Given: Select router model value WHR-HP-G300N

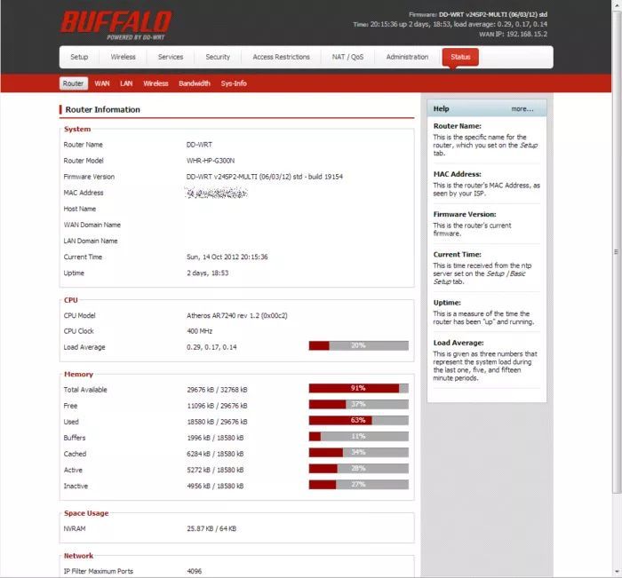Looking at the screenshot, I should click(211, 161).
